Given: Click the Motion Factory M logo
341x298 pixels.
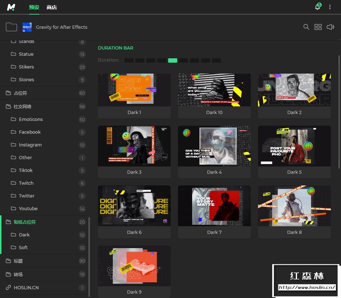Looking at the screenshot, I should [x=11, y=7].
